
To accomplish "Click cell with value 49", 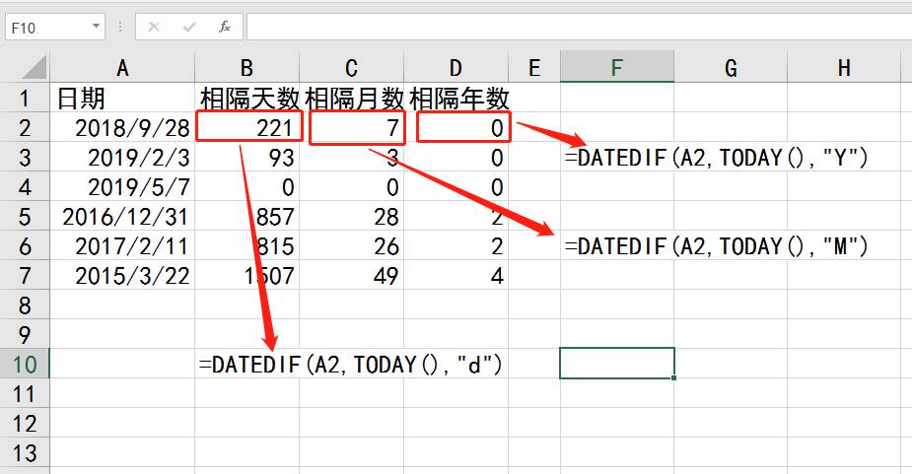I will click(x=351, y=276).
